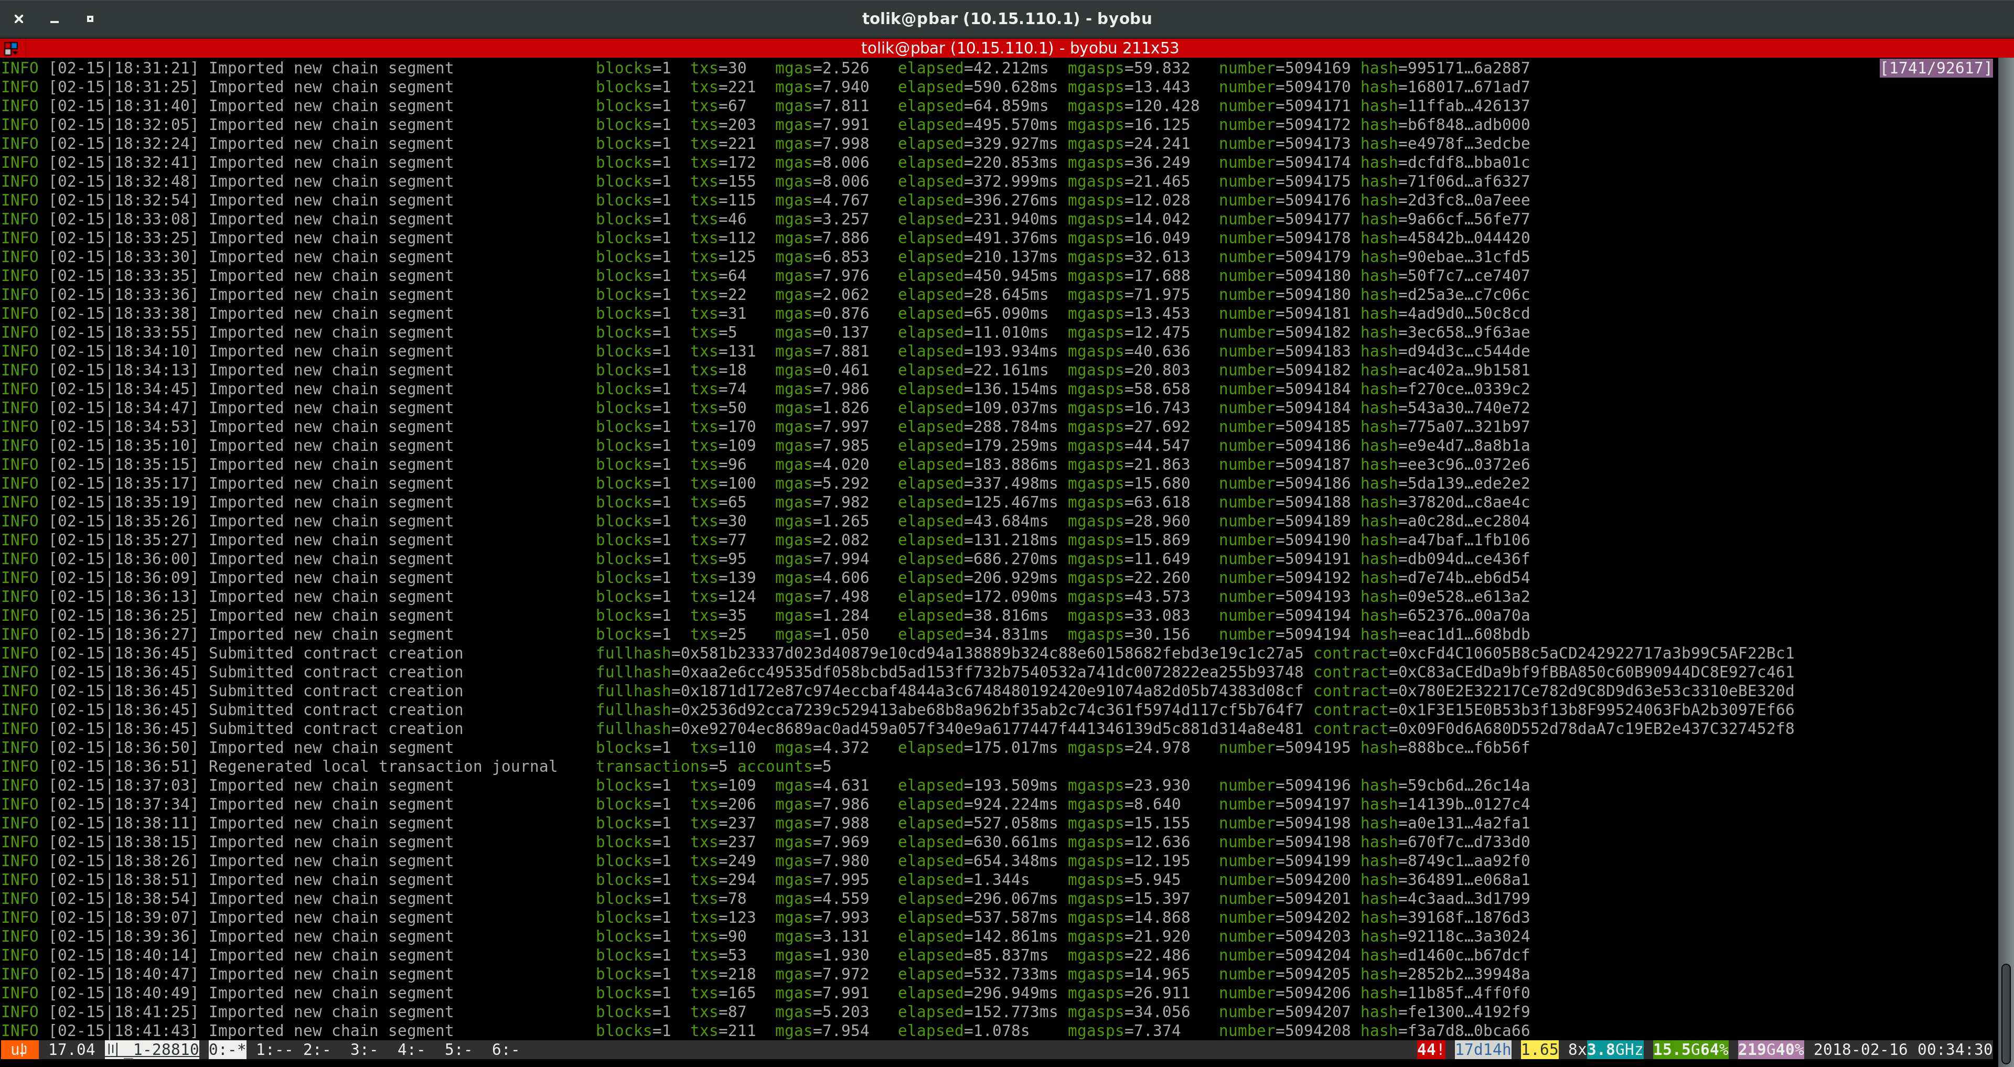Click the 17d14h uptime indicator

click(1482, 1049)
